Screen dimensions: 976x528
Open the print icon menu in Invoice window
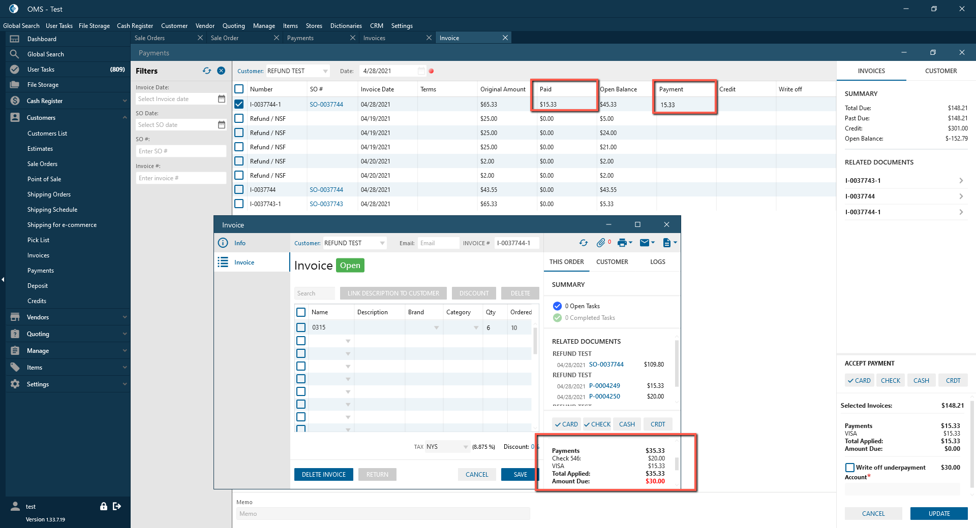click(x=625, y=243)
